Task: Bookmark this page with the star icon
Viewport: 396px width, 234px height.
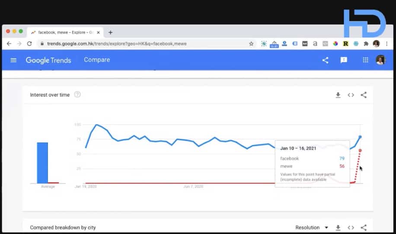Action: [x=251, y=44]
